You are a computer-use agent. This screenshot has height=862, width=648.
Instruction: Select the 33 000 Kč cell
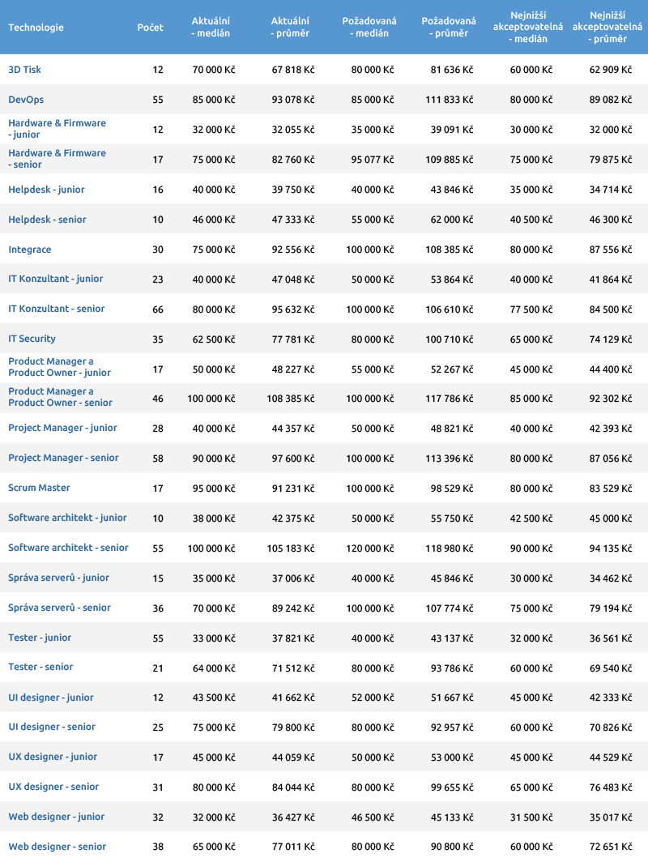[x=214, y=638]
